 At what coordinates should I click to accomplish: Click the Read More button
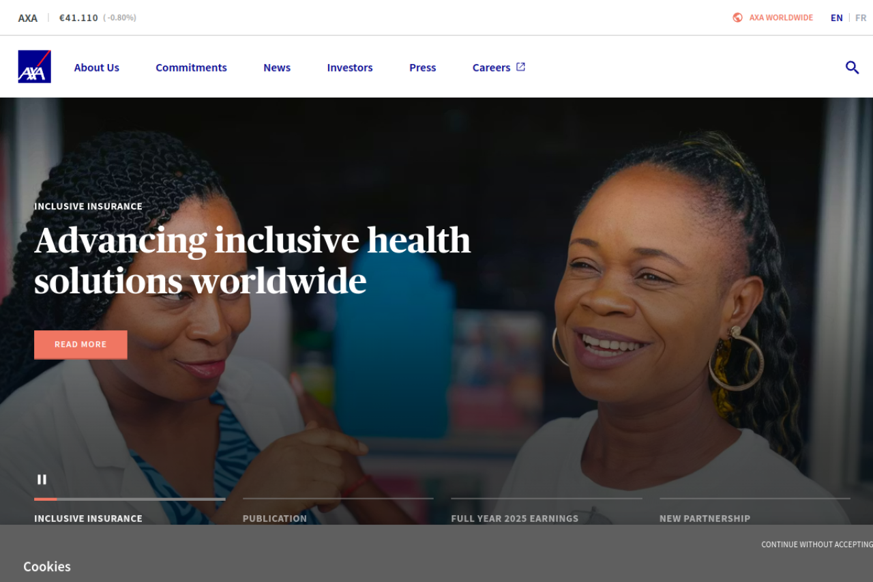click(80, 345)
